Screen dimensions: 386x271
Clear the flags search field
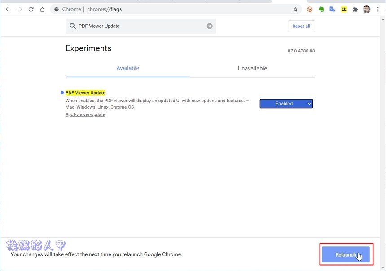(x=210, y=26)
